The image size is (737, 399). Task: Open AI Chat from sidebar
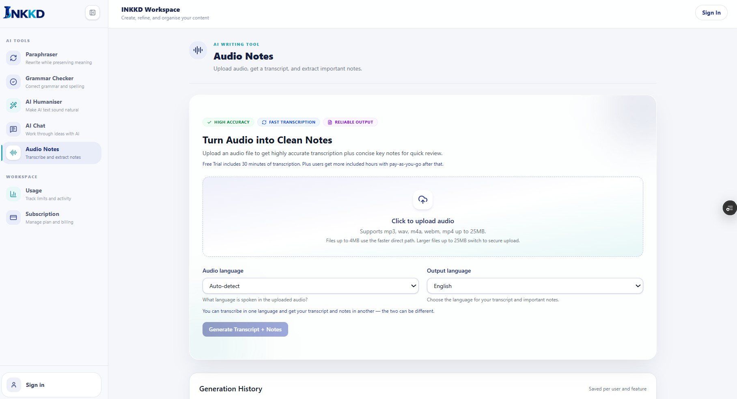click(52, 129)
